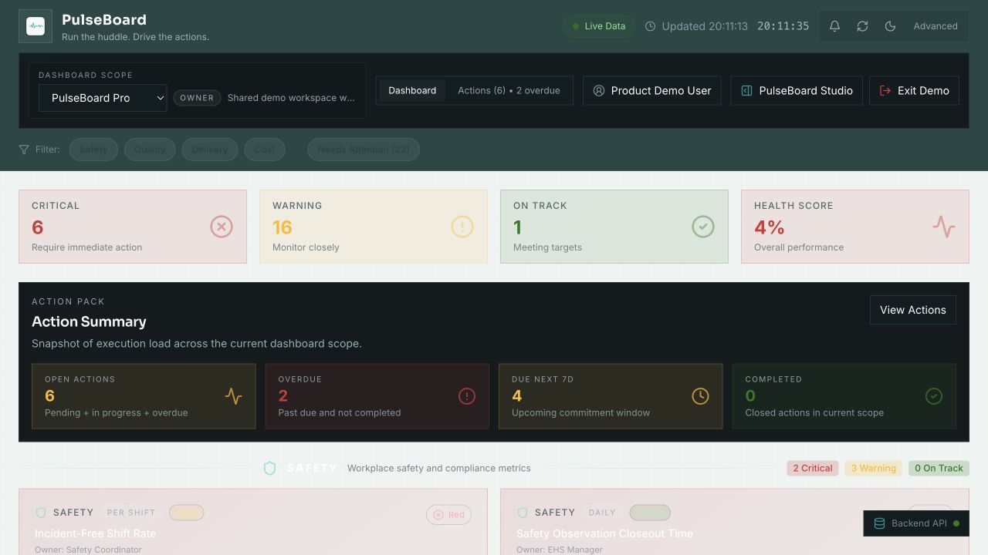
Task: Select the Warning summary card
Action: tap(374, 227)
